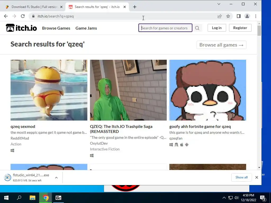Screen dimensions: 271x203
Task: Visit RedditMod creator page
Action: tap(20, 138)
